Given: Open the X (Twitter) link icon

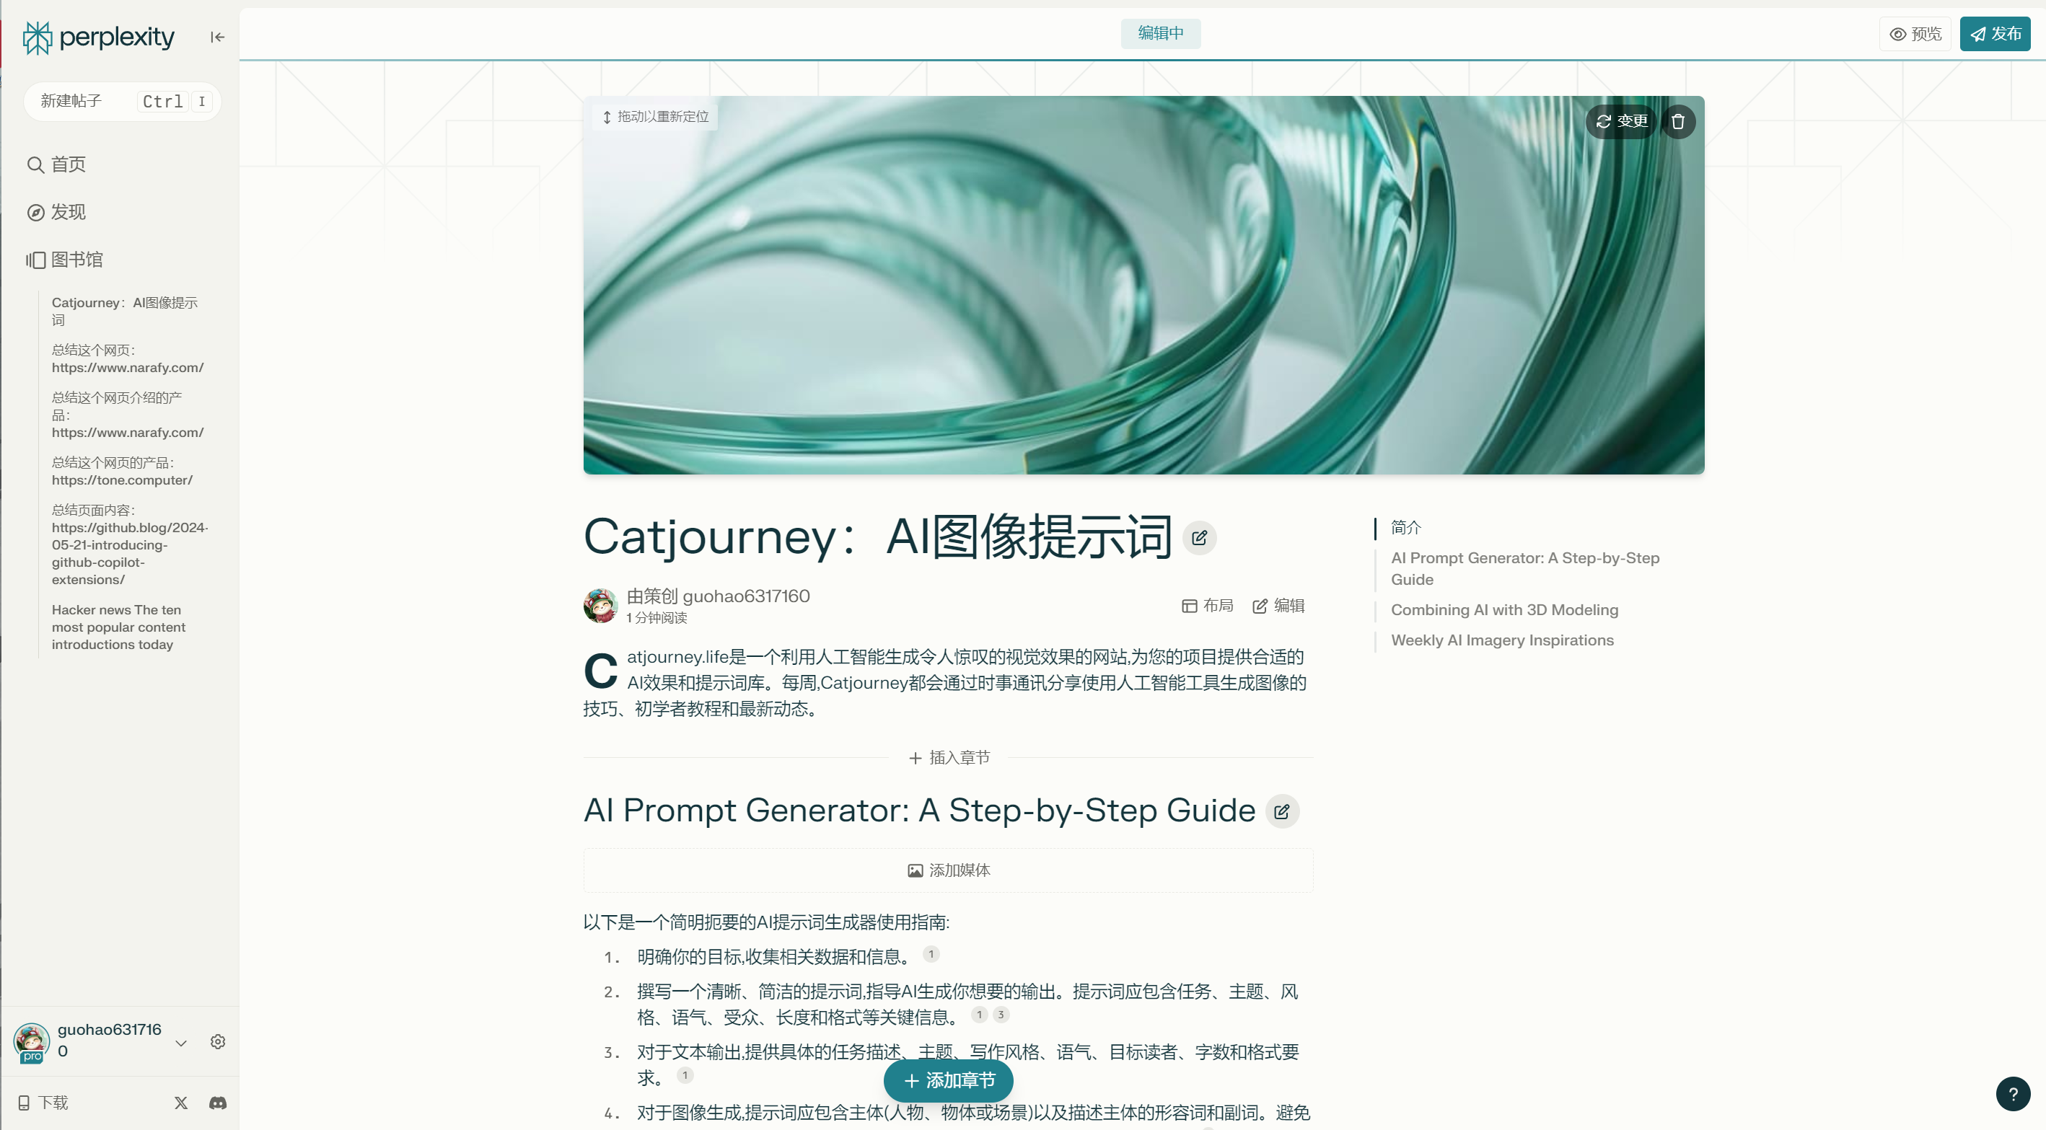Looking at the screenshot, I should tap(181, 1102).
